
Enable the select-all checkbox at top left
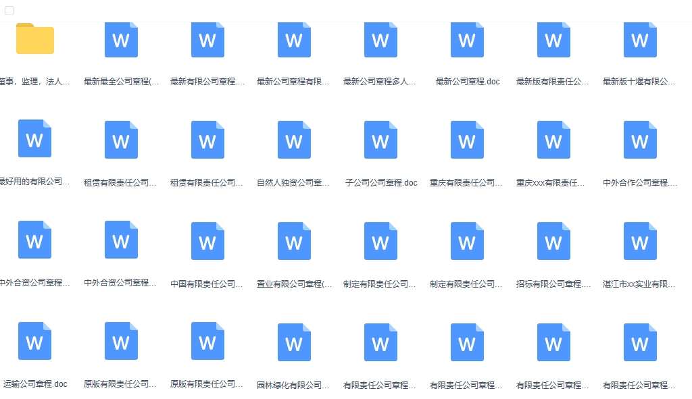pyautogui.click(x=9, y=11)
